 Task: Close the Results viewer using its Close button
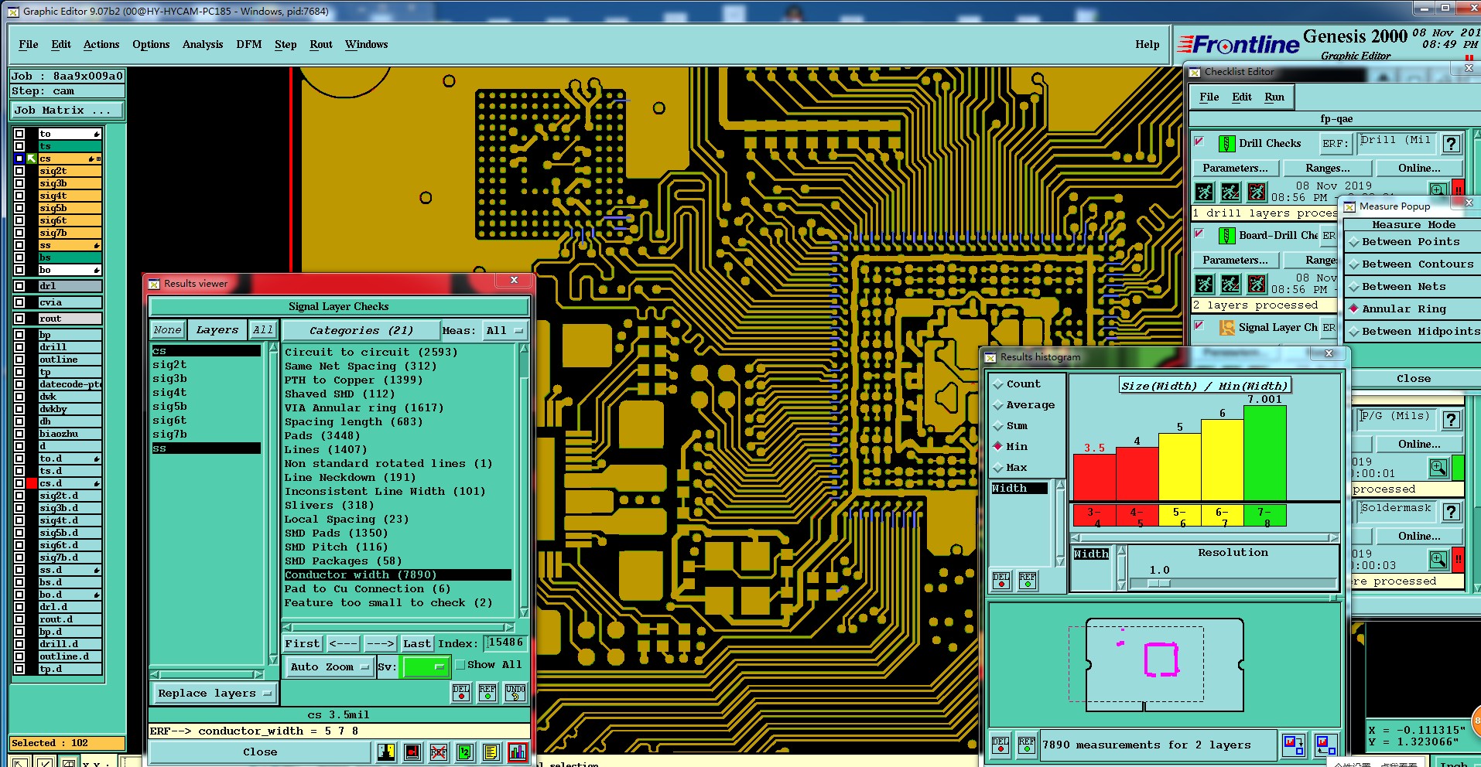pos(260,752)
